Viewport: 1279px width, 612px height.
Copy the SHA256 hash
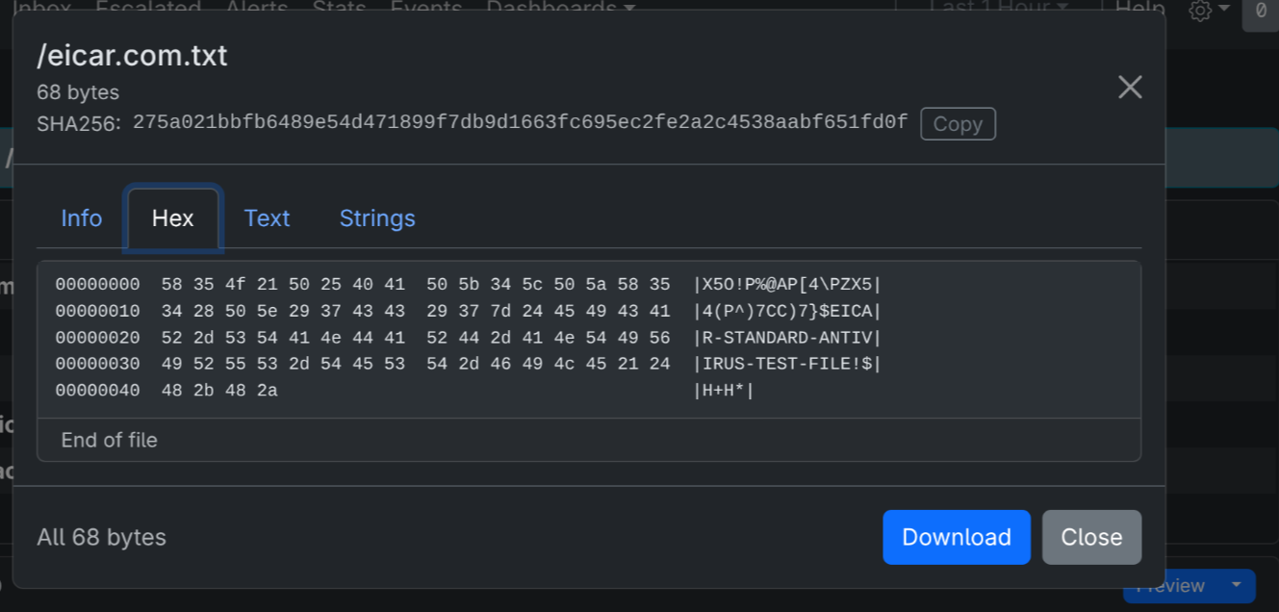point(958,124)
